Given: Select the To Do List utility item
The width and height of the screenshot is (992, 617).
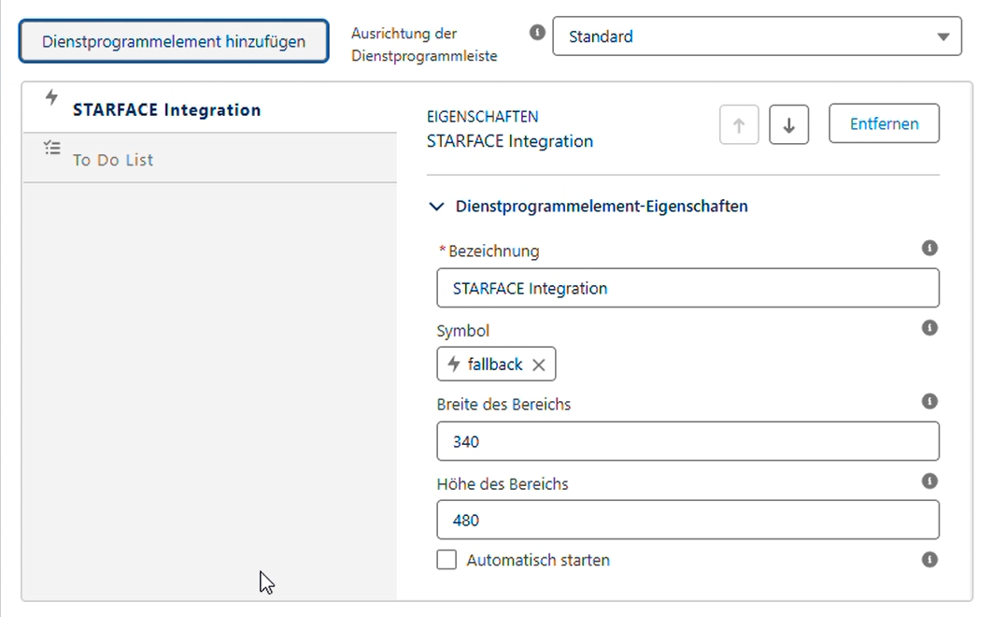Looking at the screenshot, I should coord(113,160).
